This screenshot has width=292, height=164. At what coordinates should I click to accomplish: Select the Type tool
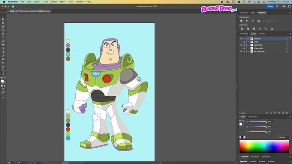(x=3, y=37)
